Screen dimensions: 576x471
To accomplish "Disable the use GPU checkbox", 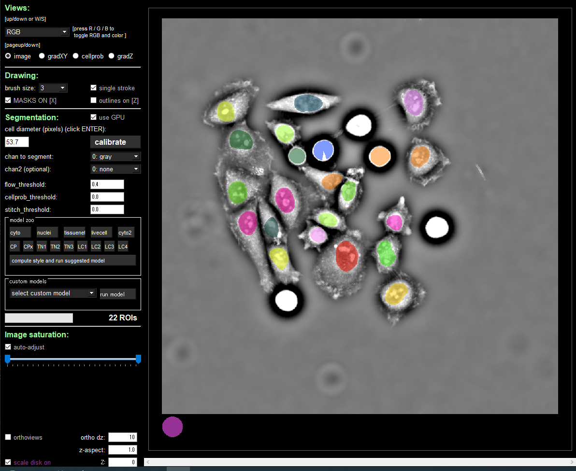I will pos(93,117).
